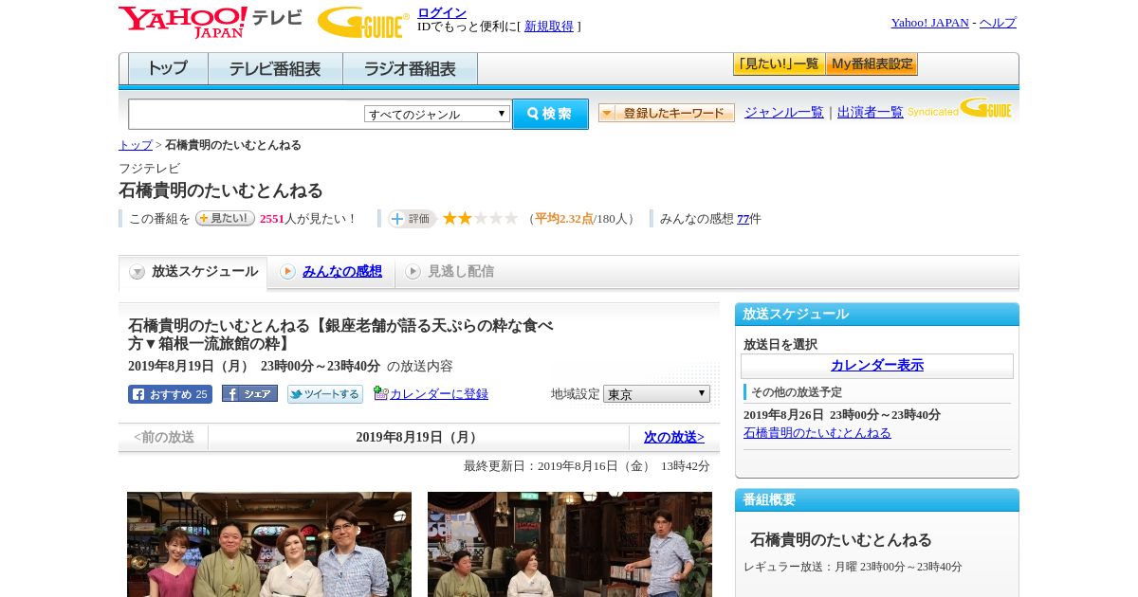
Task: Click the Twitter ツイートする button
Action: click(325, 394)
